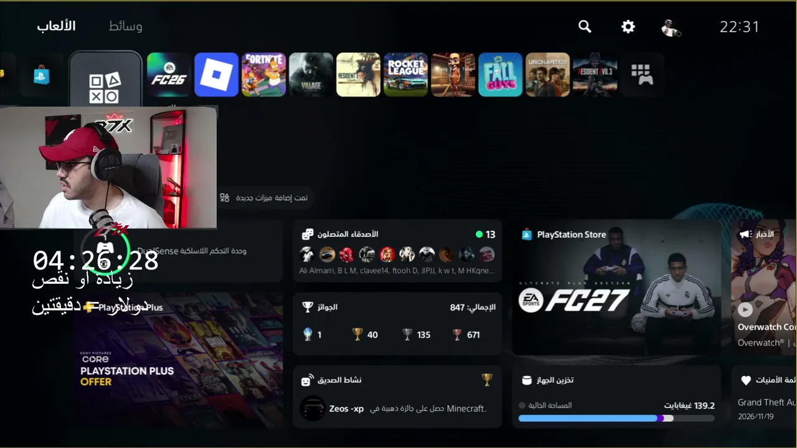Viewport: 797px width, 448px height.
Task: Launch the Fall Guys game tile
Action: (500, 75)
